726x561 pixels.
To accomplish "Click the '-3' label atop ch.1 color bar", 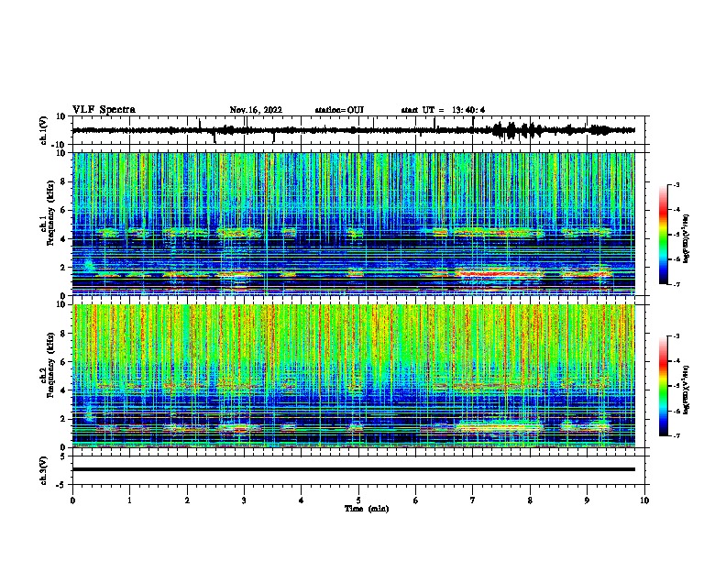I will [676, 184].
